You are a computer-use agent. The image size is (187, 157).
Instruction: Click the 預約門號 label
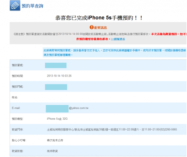click(x=18, y=87)
